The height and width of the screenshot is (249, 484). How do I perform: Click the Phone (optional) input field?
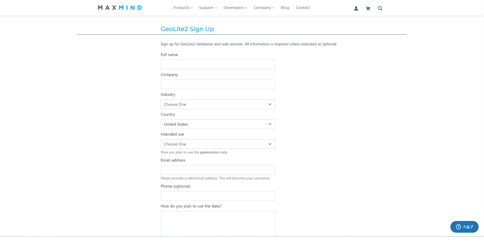(218, 196)
